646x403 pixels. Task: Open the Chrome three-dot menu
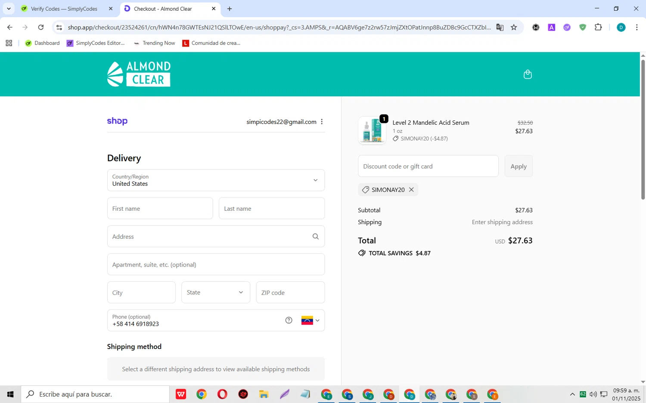[637, 27]
